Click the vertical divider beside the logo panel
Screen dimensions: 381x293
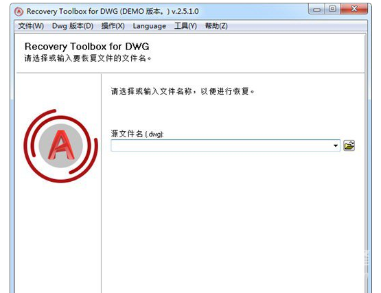pyautogui.click(x=101, y=183)
